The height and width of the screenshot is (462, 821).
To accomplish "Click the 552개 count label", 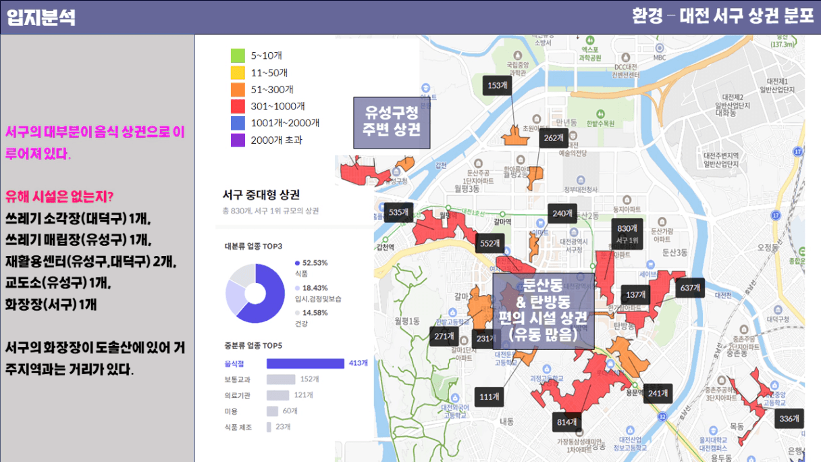I will coord(489,243).
